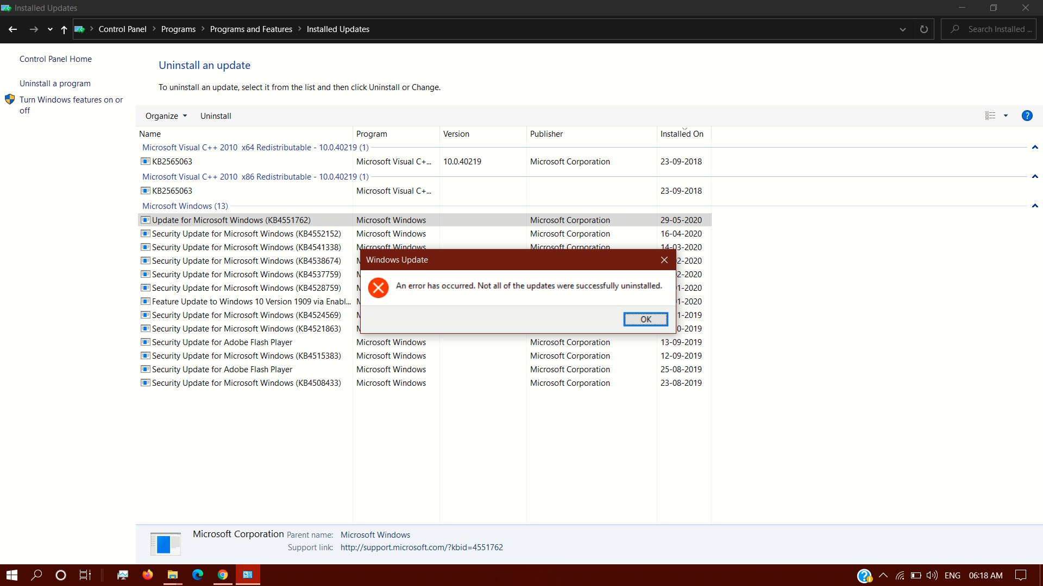Viewport: 1043px width, 586px height.
Task: Open Turn Windows features on or off
Action: (71, 105)
